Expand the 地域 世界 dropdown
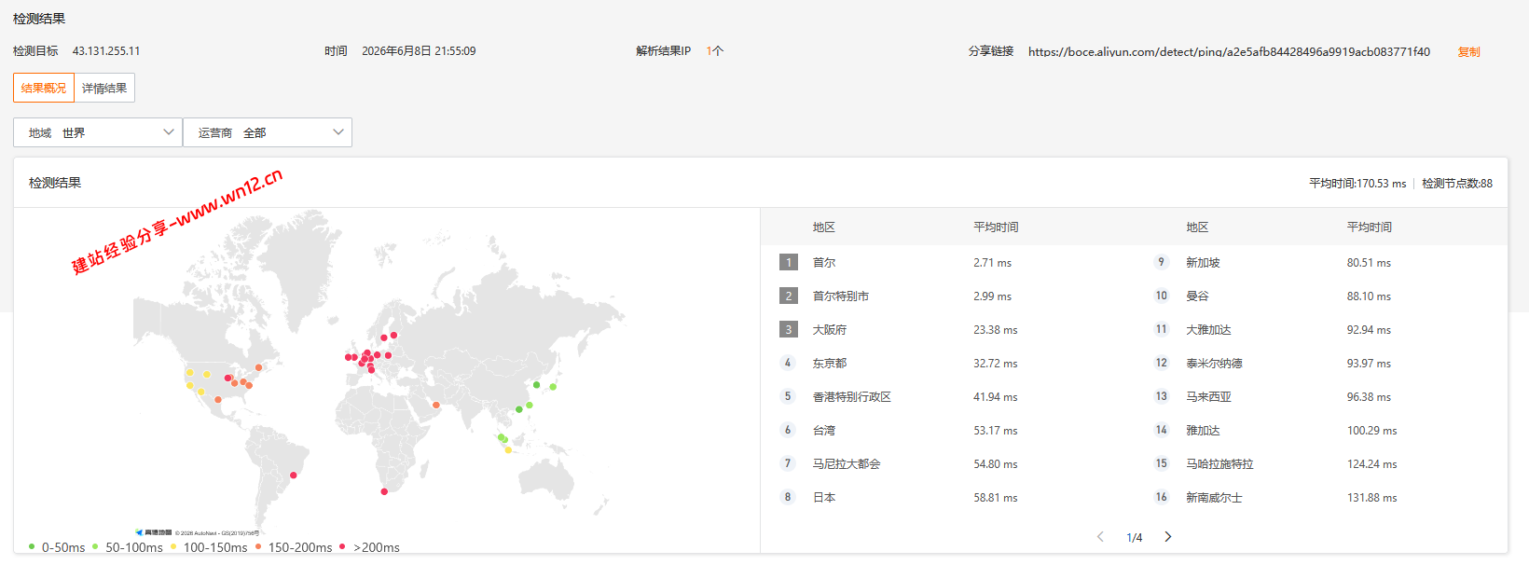The height and width of the screenshot is (565, 1529). pyautogui.click(x=98, y=132)
